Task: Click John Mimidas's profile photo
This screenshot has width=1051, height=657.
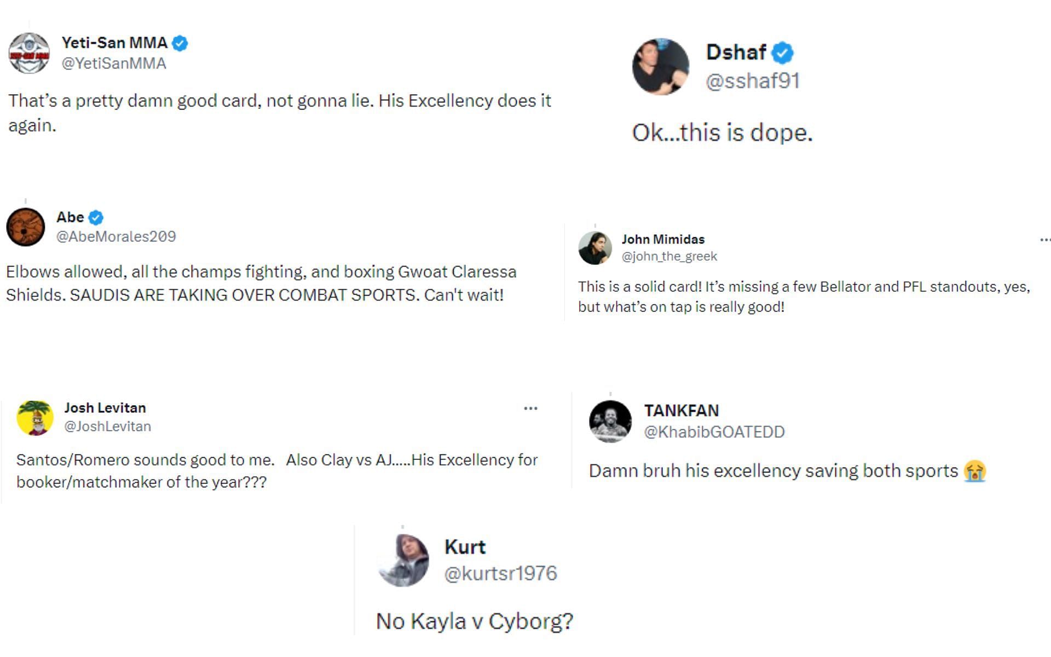Action: click(595, 248)
